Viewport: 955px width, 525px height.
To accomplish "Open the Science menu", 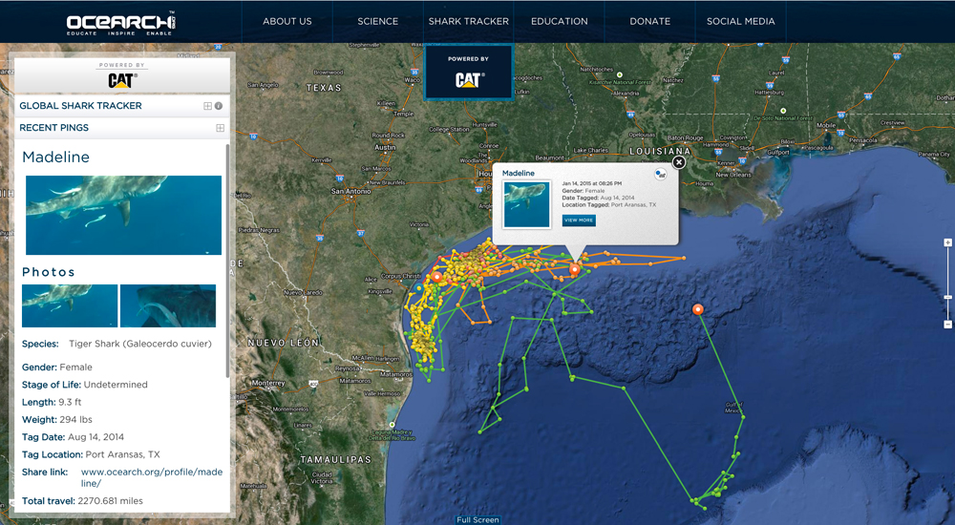I will 377,21.
